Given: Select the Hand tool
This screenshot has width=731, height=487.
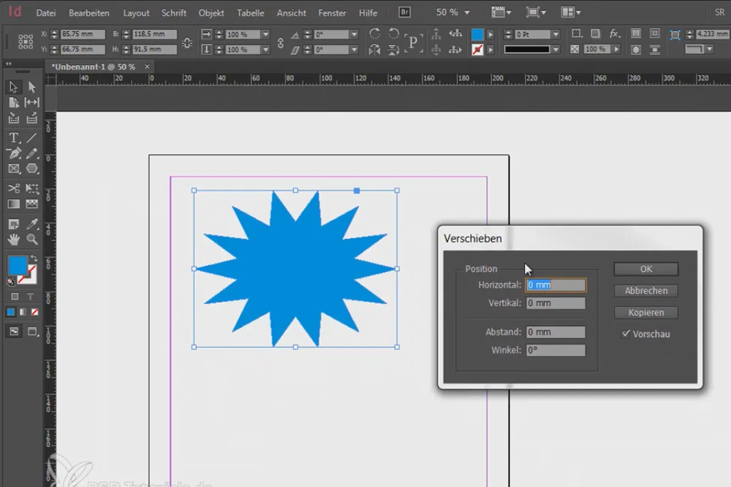Looking at the screenshot, I should click(14, 240).
